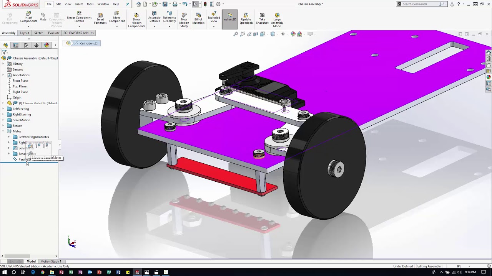
Task: Collapse the Mates folder
Action: point(3,131)
